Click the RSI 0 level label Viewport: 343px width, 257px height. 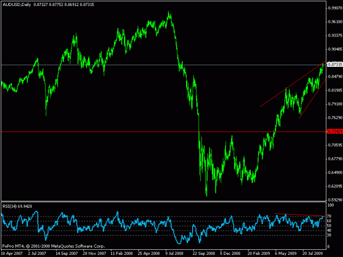[x=329, y=247]
